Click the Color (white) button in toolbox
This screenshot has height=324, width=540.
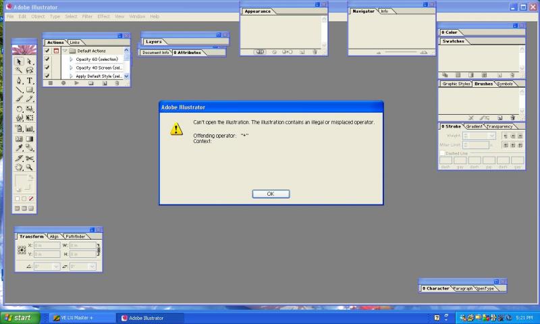tap(18, 198)
